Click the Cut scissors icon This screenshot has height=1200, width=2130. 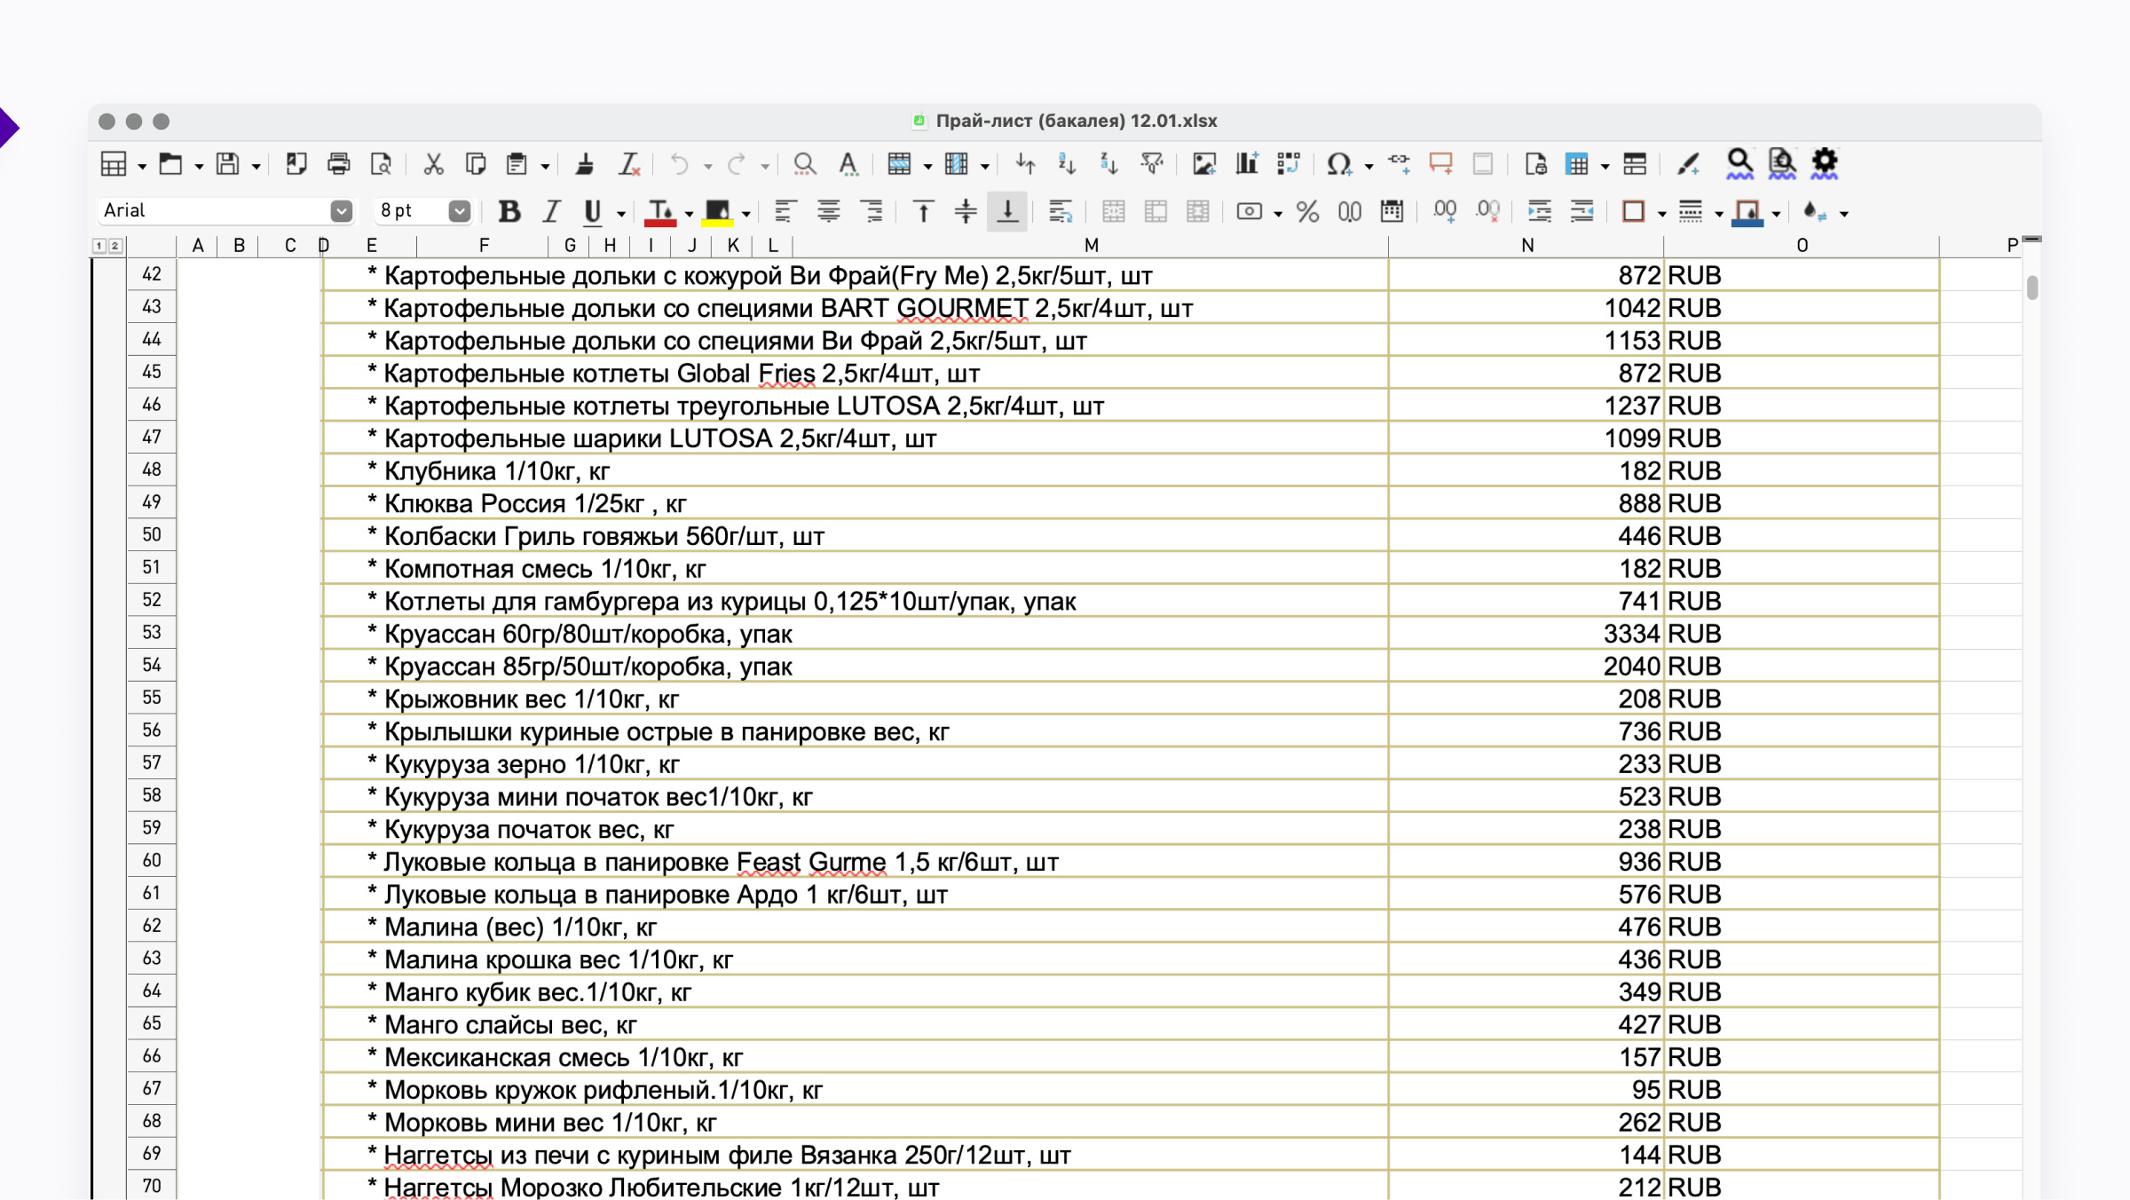coord(433,163)
